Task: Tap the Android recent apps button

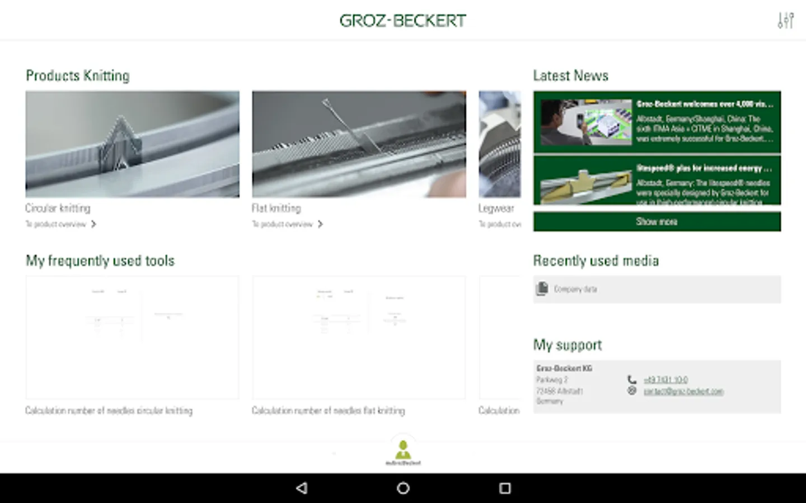Action: point(505,488)
